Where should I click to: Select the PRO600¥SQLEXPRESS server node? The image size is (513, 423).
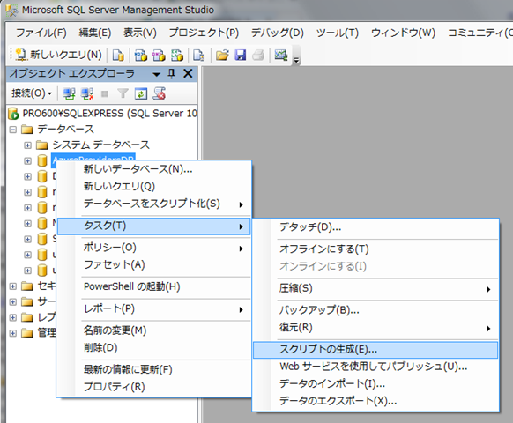(109, 113)
